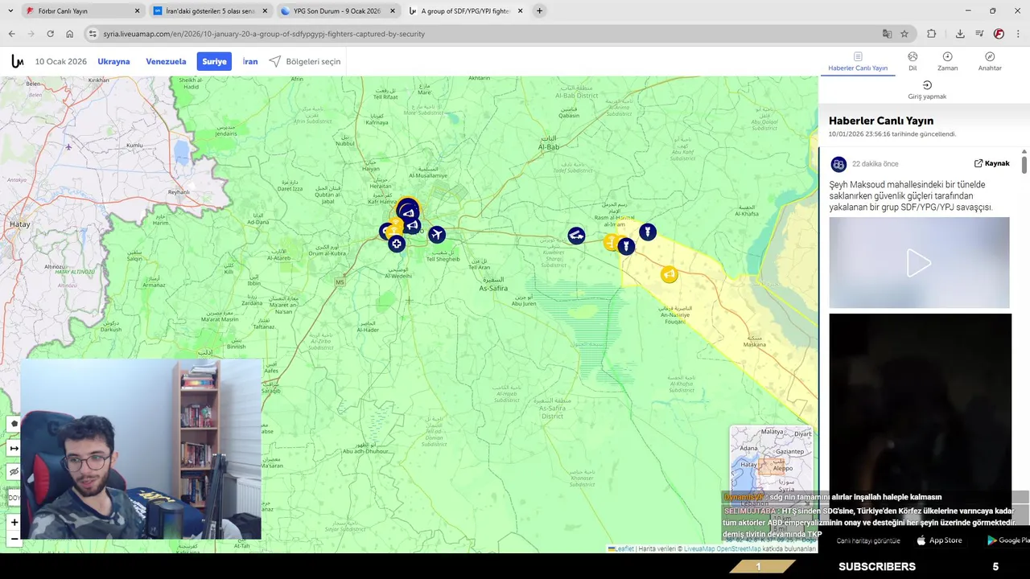Select the polygon draw tool

pos(14,423)
